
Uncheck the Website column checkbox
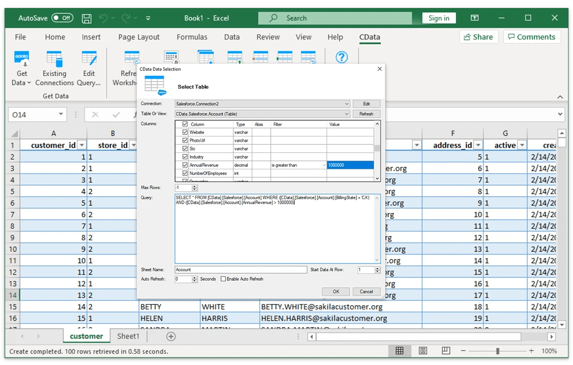[x=185, y=132]
